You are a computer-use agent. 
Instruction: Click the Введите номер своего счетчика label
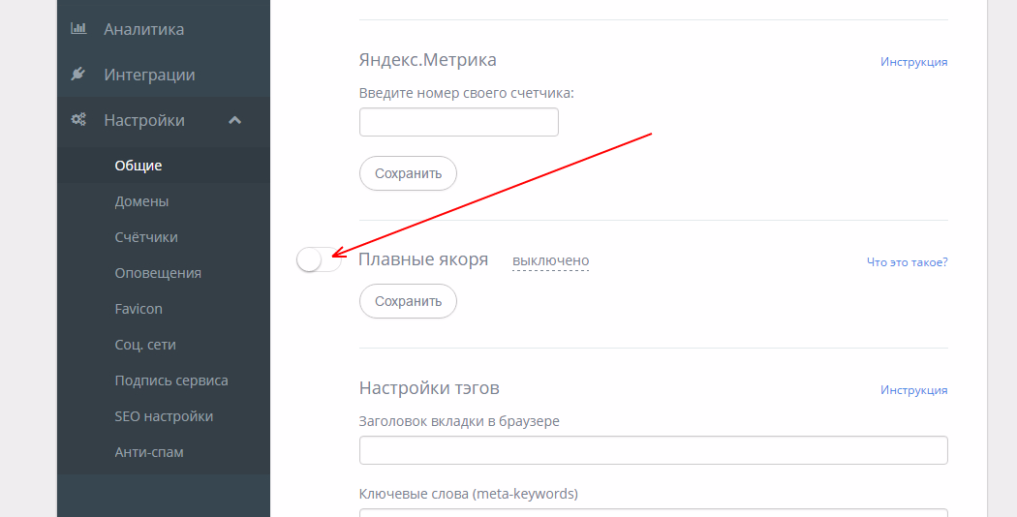[466, 93]
